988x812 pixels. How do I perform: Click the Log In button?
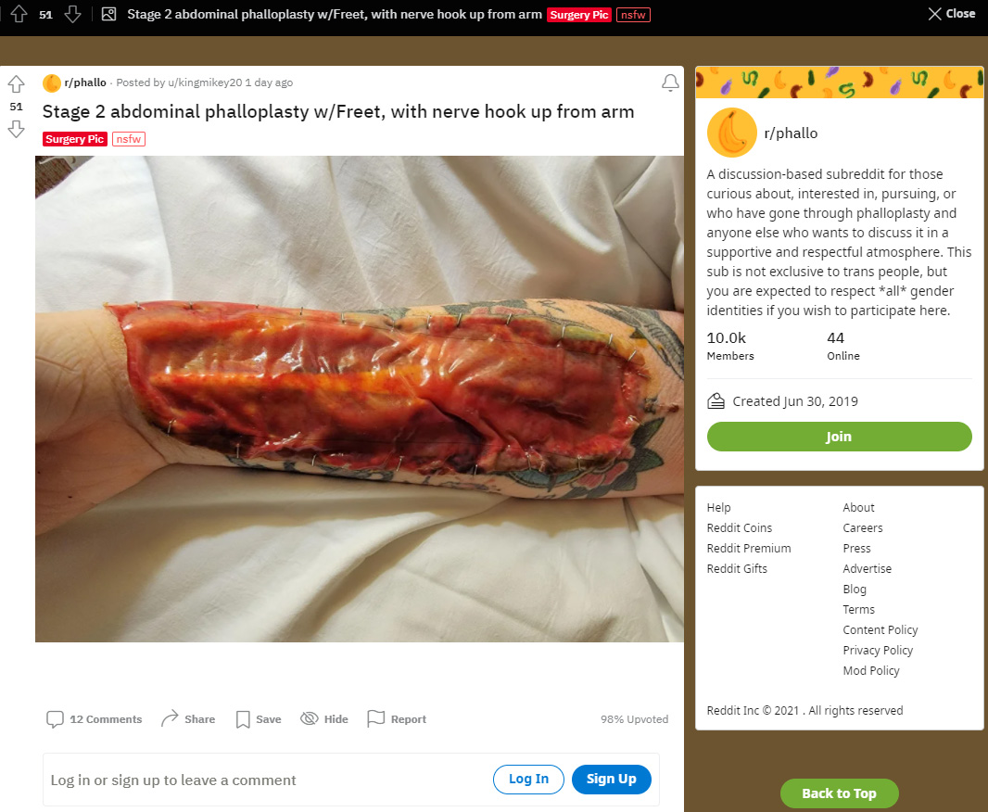528,780
